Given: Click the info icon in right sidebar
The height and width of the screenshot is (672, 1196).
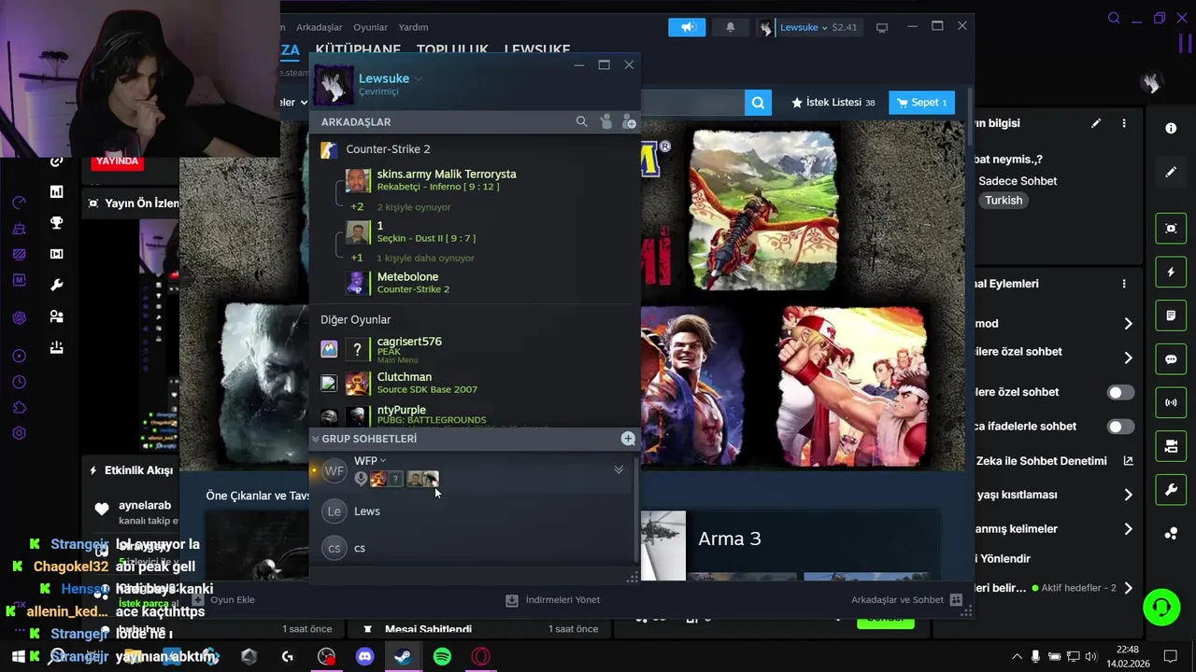Looking at the screenshot, I should [1171, 128].
